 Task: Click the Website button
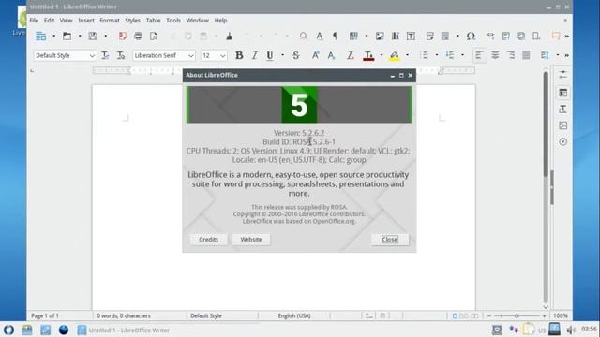[251, 240]
